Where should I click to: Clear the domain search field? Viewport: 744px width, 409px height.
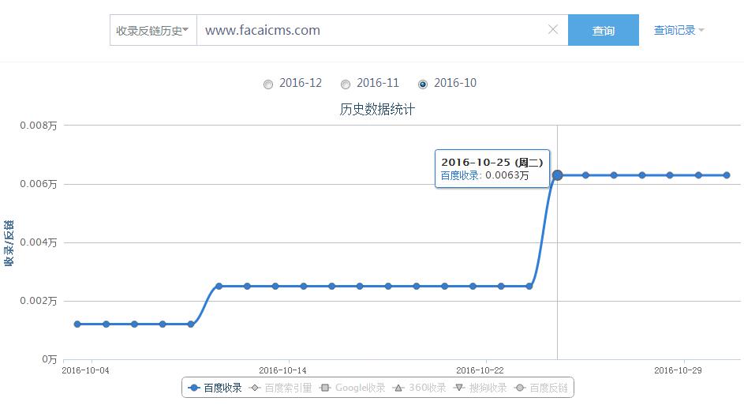[x=553, y=29]
